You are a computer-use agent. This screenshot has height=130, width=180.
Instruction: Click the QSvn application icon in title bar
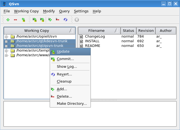click(4, 4)
